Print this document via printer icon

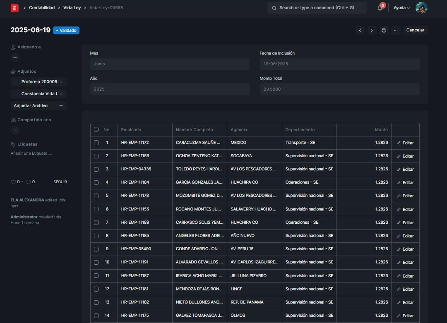(384, 30)
